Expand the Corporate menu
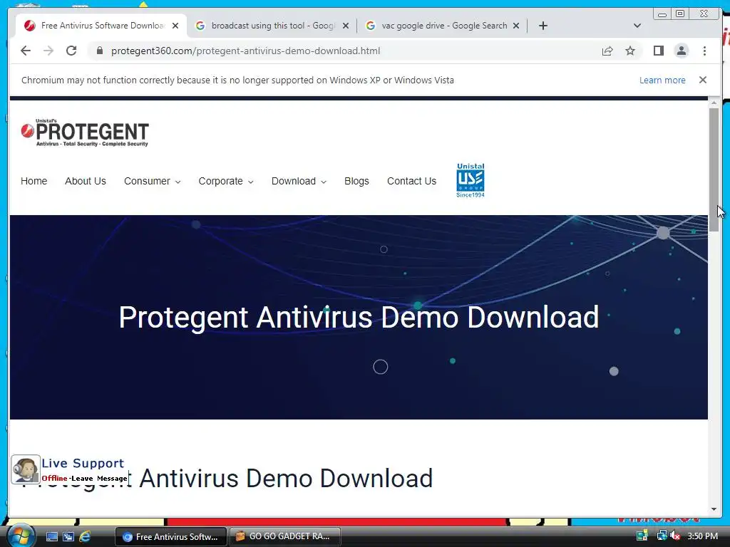Screen dimensions: 730x547 [x=226, y=181]
